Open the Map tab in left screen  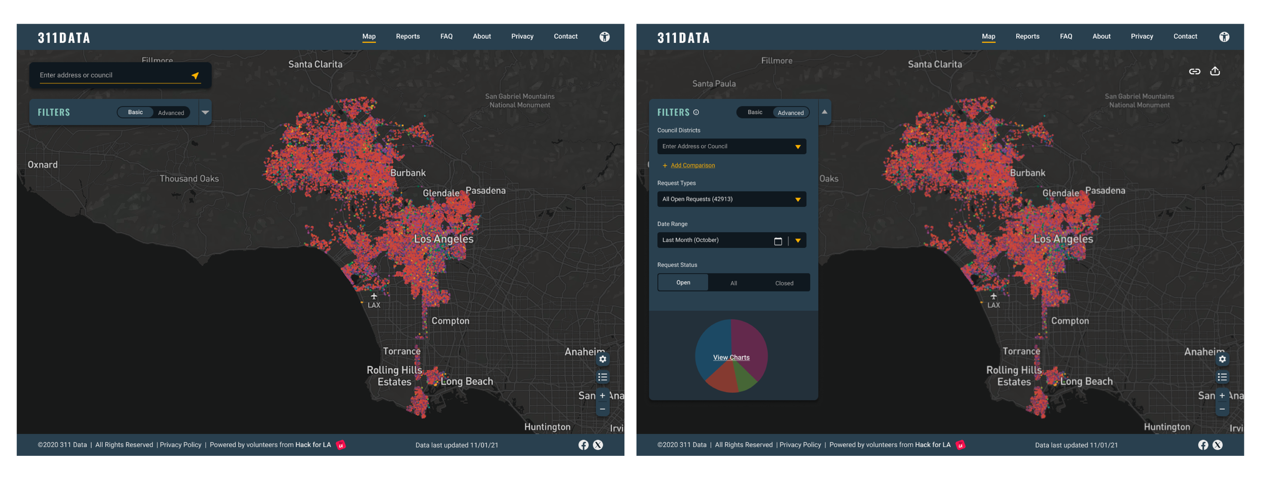point(369,36)
